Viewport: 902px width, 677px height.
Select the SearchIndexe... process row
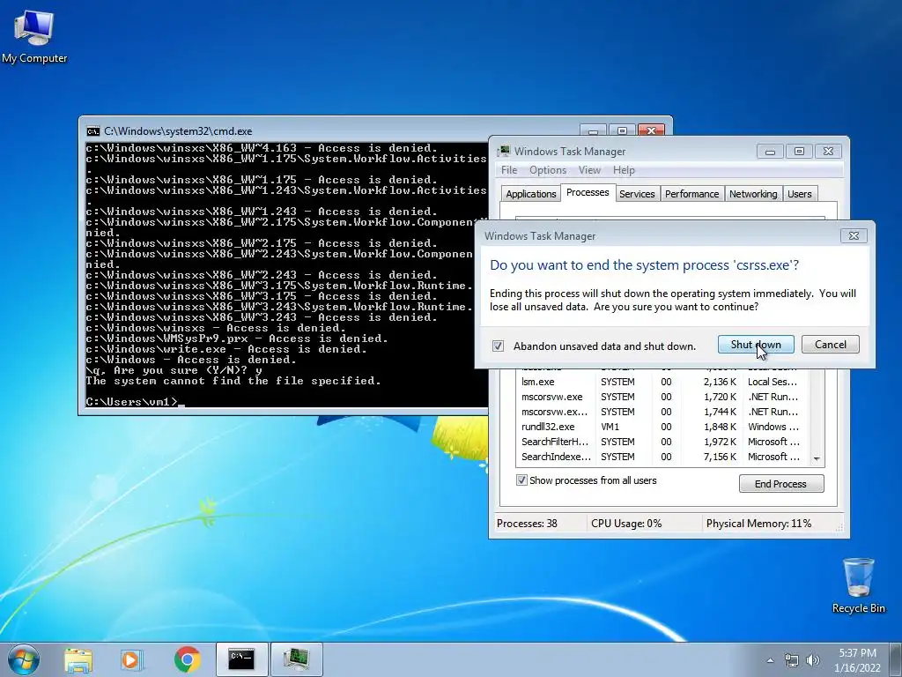[664, 457]
